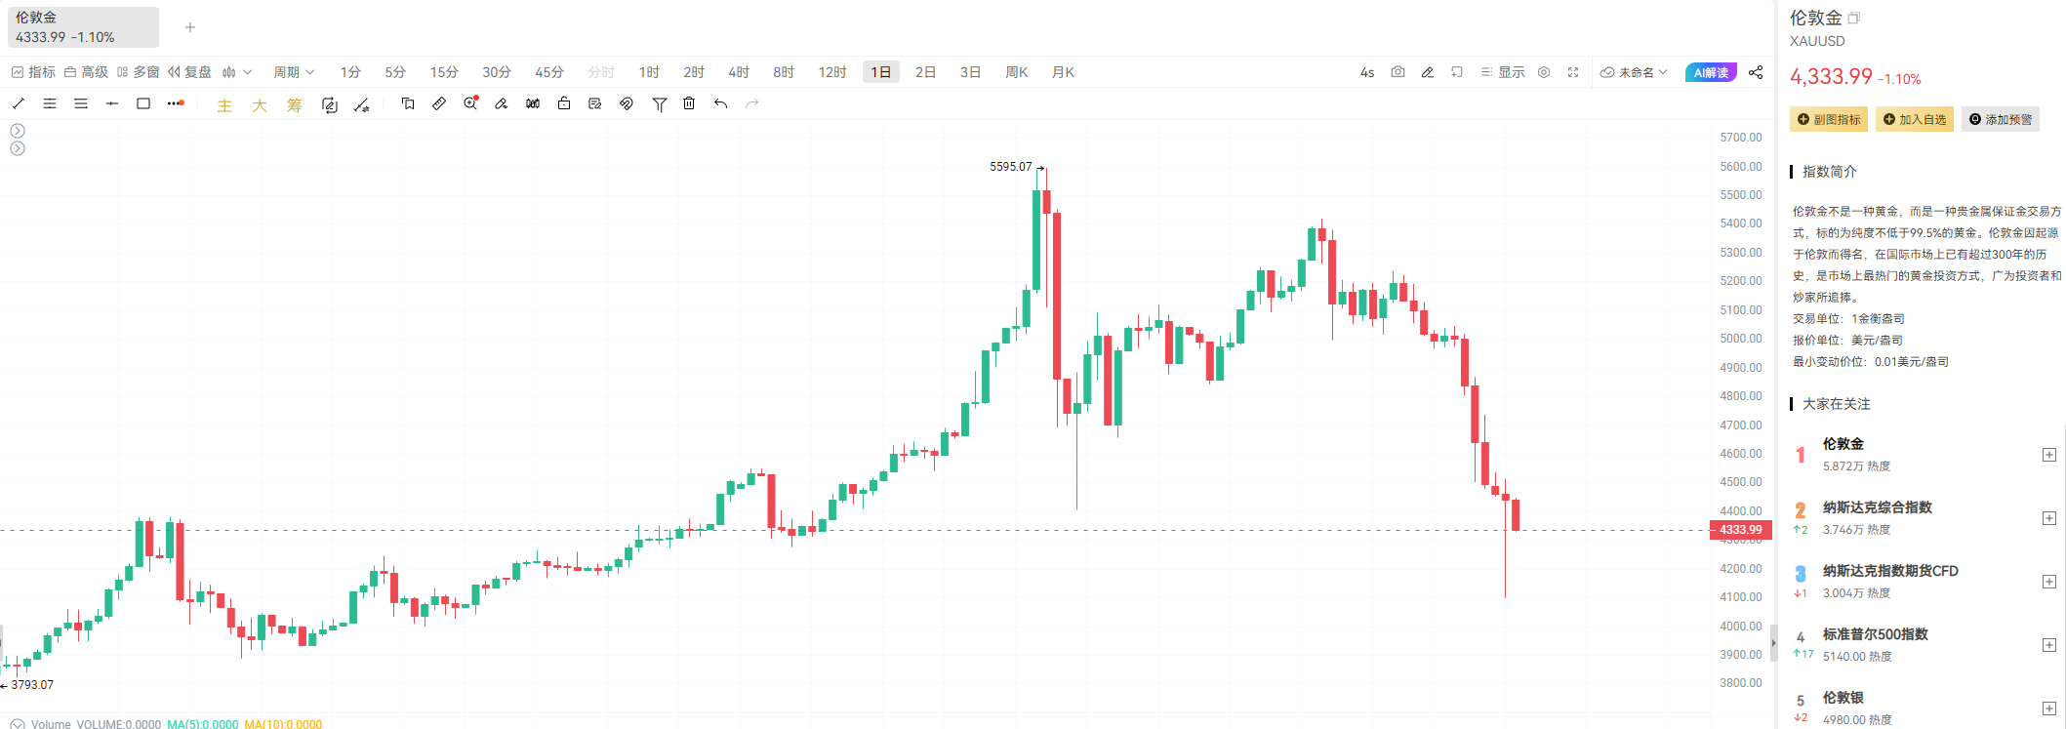Expand the 未命名 layout dropdown

click(x=1635, y=72)
